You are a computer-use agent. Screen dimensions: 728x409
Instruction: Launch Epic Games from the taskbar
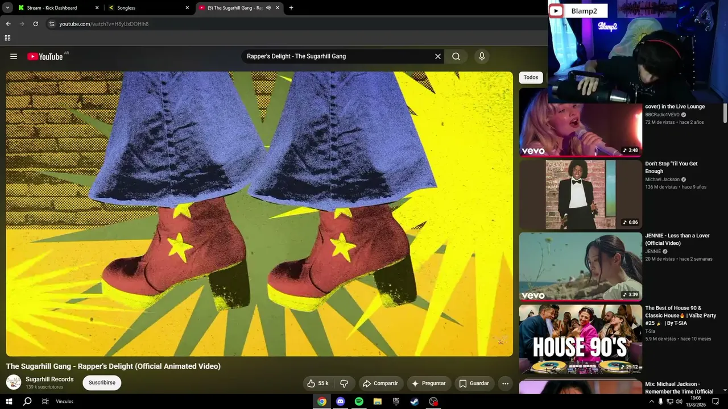click(396, 402)
